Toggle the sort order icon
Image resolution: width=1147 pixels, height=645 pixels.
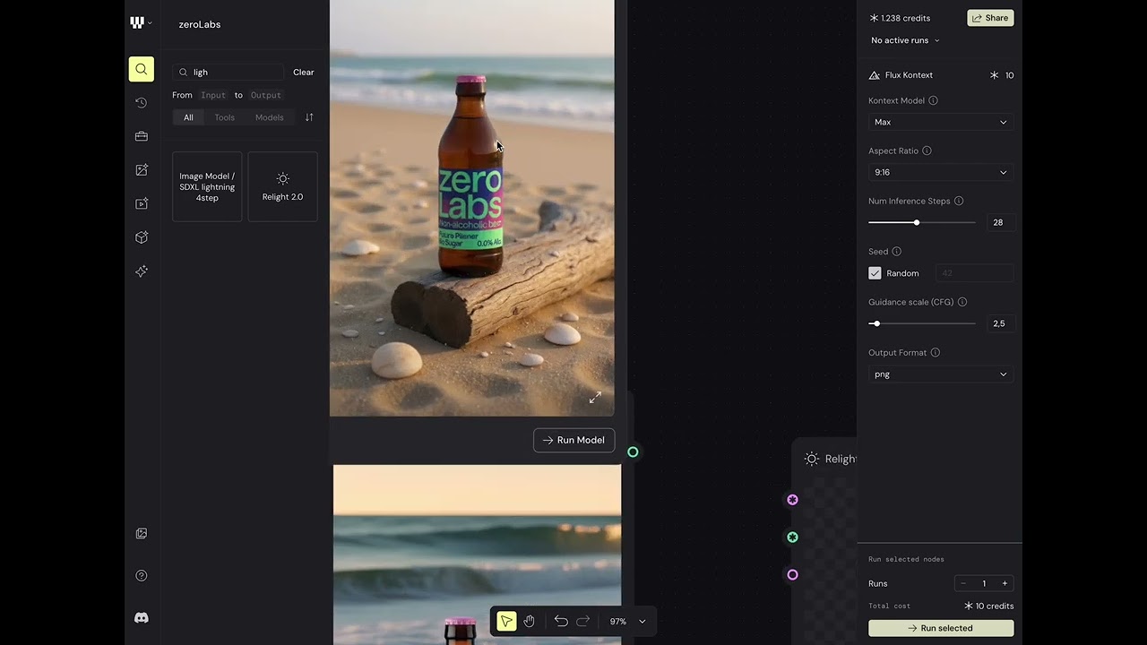click(309, 117)
